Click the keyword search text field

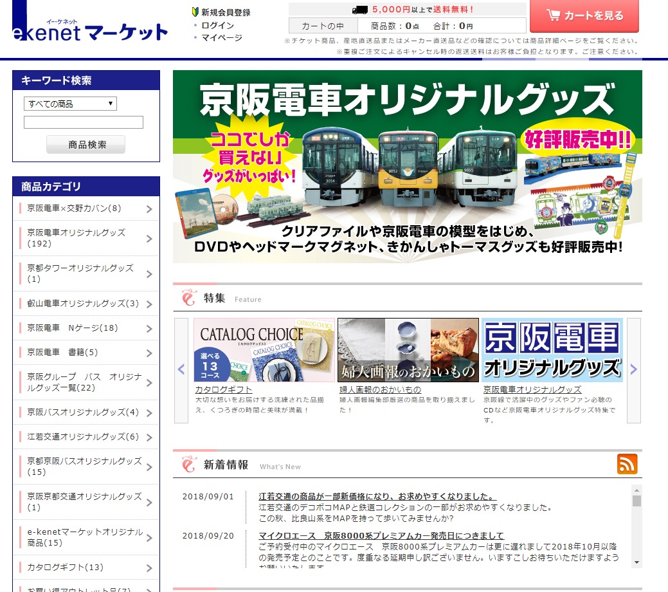pos(84,122)
